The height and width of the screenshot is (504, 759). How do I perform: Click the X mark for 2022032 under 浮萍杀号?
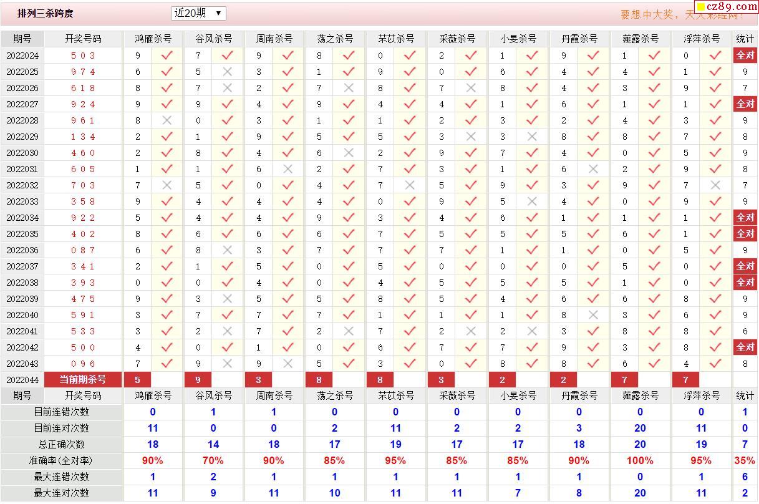[715, 185]
